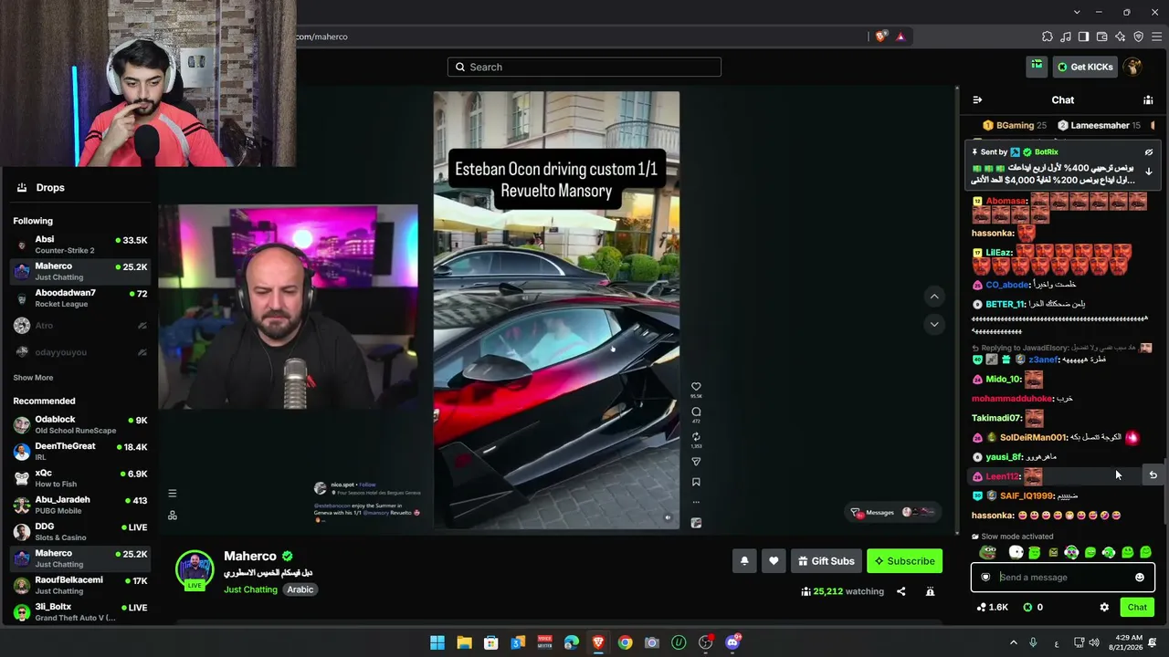
Task: Go to Aboodadwan7's Rocket League channel
Action: (80, 298)
